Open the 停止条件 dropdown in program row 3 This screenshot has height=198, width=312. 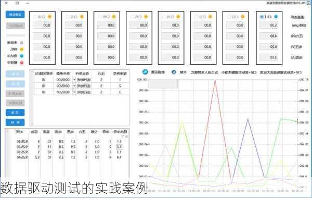coord(74,92)
